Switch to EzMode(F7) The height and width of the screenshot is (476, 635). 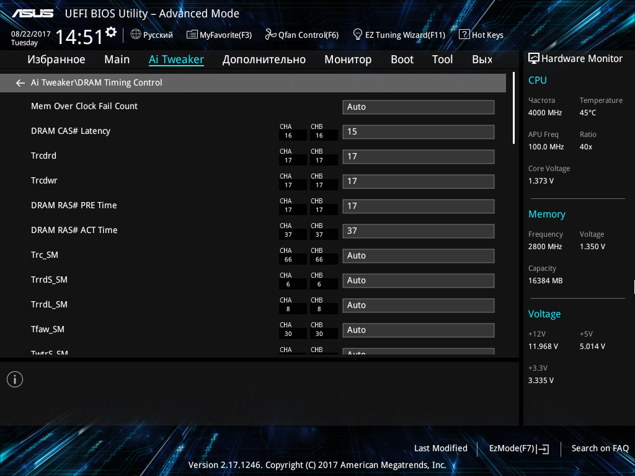coord(519,449)
